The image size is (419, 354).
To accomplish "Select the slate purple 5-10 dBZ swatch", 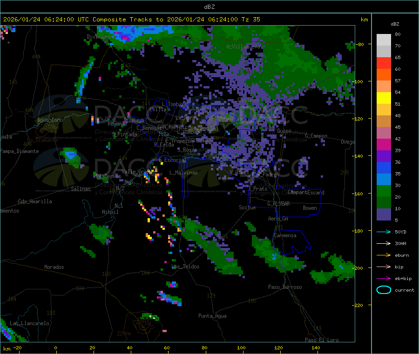I will 384,214.
